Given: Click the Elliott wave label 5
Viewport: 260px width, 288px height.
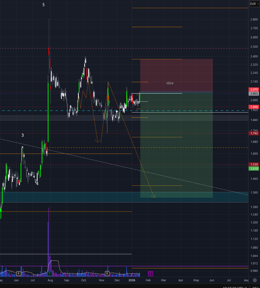Looking at the screenshot, I should tap(44, 5).
